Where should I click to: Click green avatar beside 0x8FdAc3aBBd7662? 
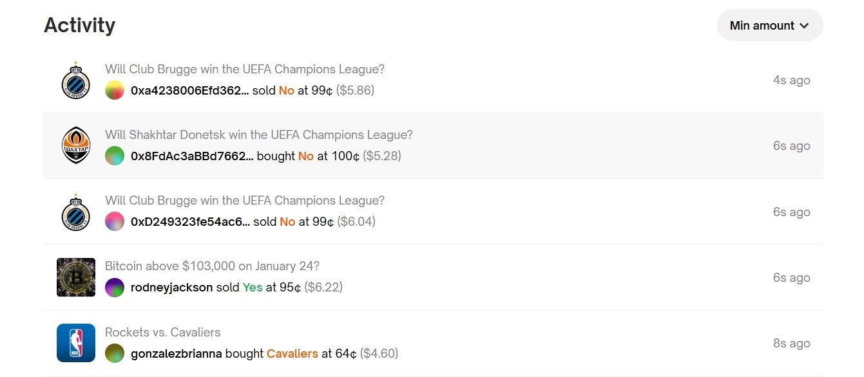tap(115, 156)
